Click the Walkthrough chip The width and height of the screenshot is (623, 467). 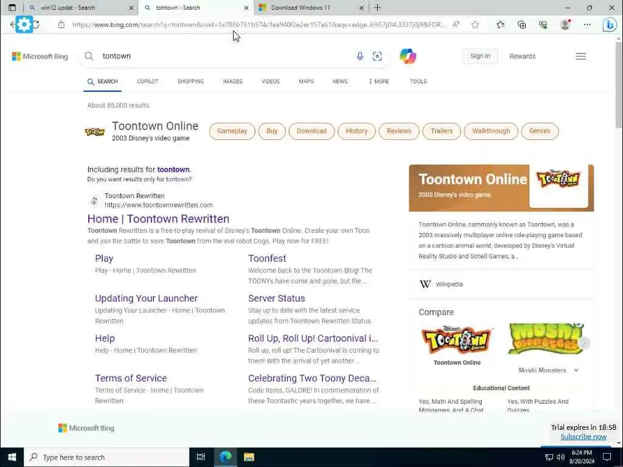tap(491, 131)
